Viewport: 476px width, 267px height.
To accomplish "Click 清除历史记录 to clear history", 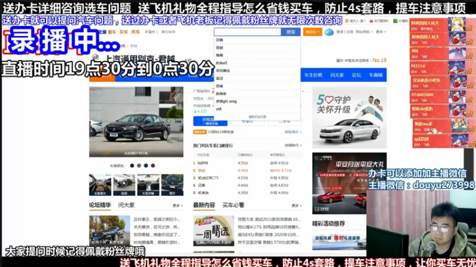I will click(x=257, y=116).
